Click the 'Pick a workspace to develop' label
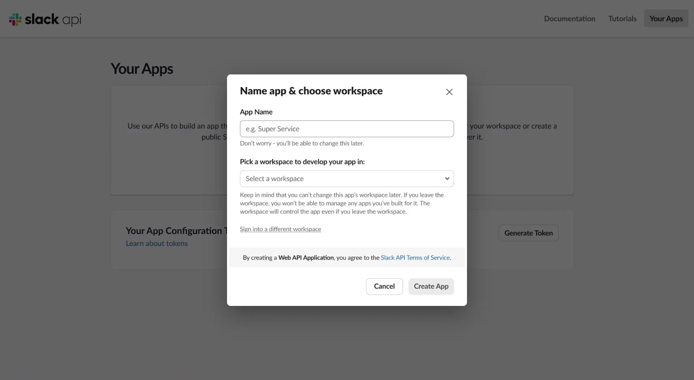This screenshot has width=694, height=380. (x=302, y=162)
